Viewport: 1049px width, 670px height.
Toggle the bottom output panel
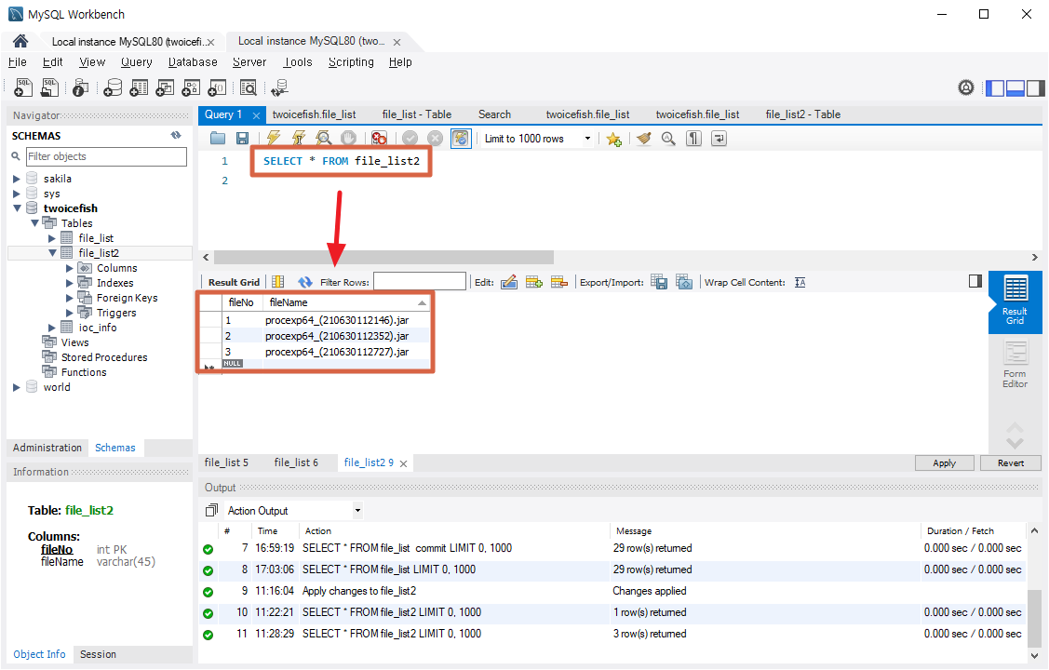pos(1015,87)
